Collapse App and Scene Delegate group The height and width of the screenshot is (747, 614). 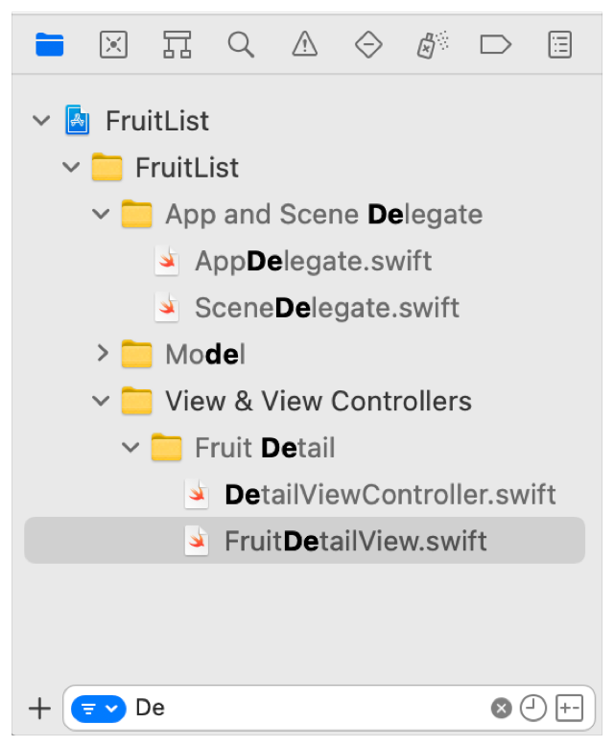(x=102, y=215)
